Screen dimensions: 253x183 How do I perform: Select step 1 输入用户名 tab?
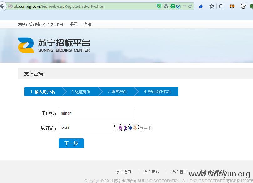click(x=43, y=92)
